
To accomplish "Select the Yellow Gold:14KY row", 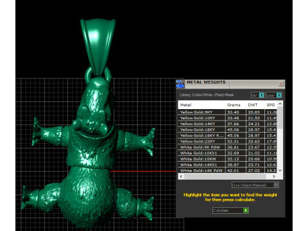I will click(x=228, y=124).
